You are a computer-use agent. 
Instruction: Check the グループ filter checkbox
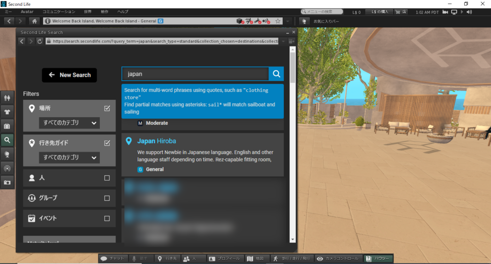[107, 198]
